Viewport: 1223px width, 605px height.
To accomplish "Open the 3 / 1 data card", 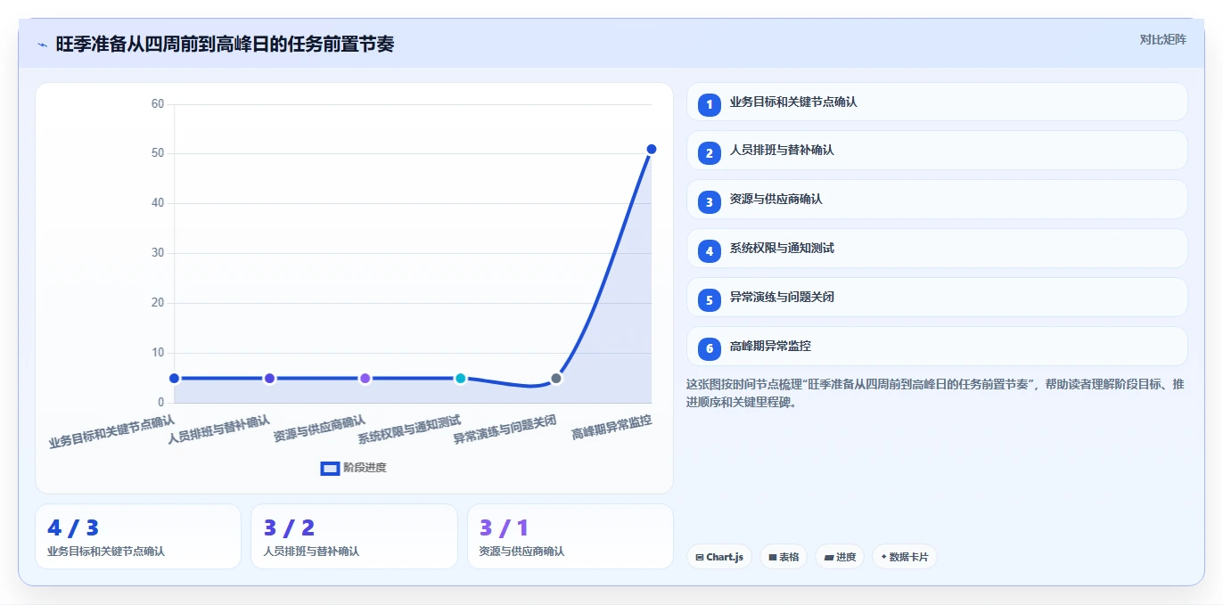I will coord(570,536).
